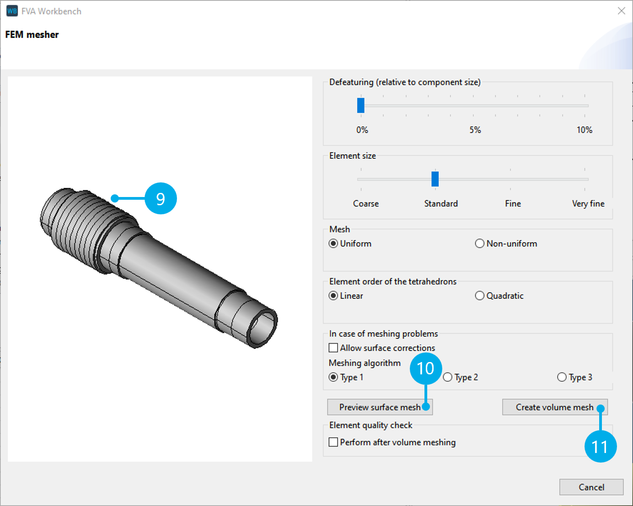Screen dimensions: 633x506
Task: Click the blue callout marker 10
Action: [425, 369]
